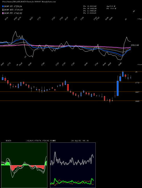Select the Pre H: 1832.30 value

(90, 9)
